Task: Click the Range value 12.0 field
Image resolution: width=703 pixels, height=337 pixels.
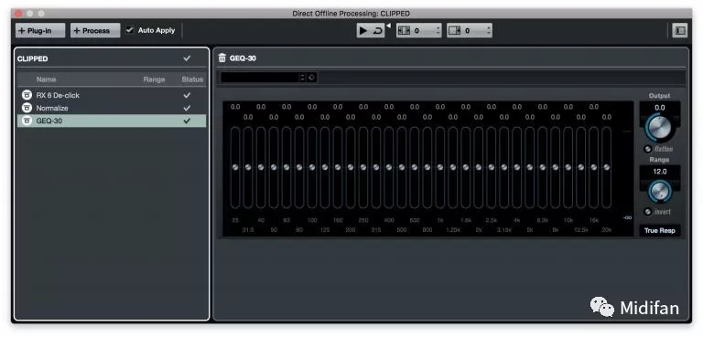Action: tap(659, 172)
